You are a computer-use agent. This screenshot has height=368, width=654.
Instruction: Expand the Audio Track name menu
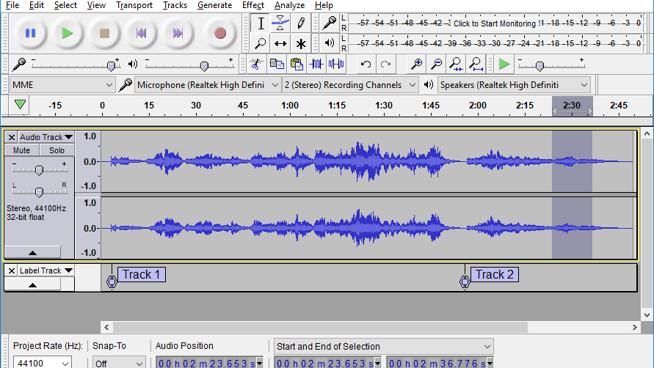(46, 137)
